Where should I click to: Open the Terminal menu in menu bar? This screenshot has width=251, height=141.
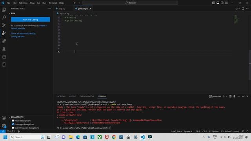(53, 3)
